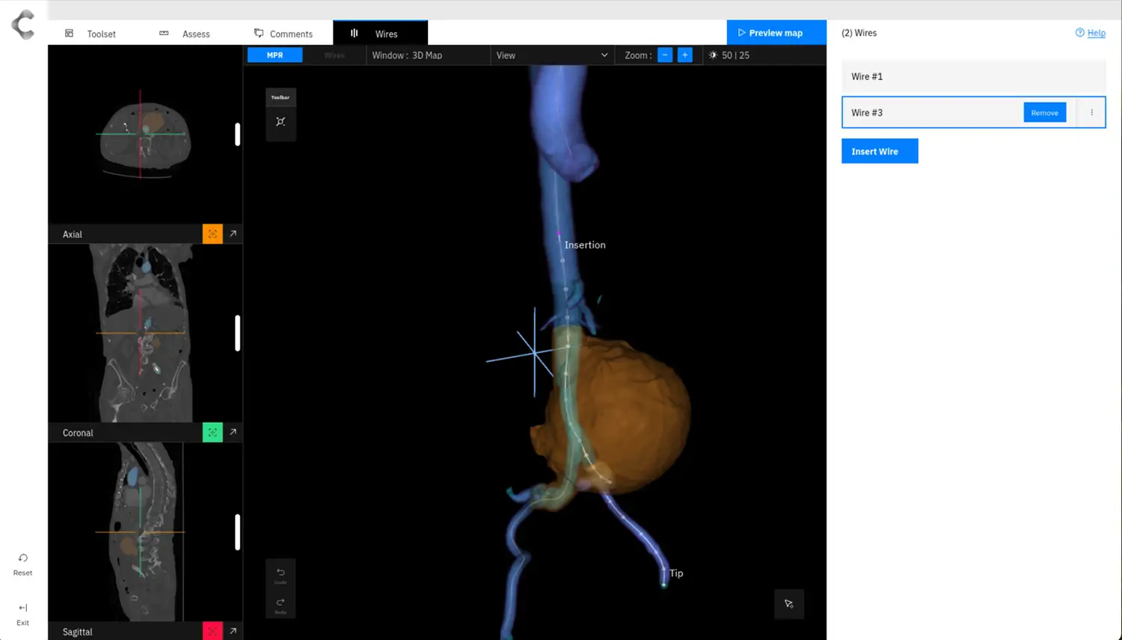Adjust brightness contrast 50 | 25 control
Screen dimensions: 1122x640
pyautogui.click(x=729, y=55)
